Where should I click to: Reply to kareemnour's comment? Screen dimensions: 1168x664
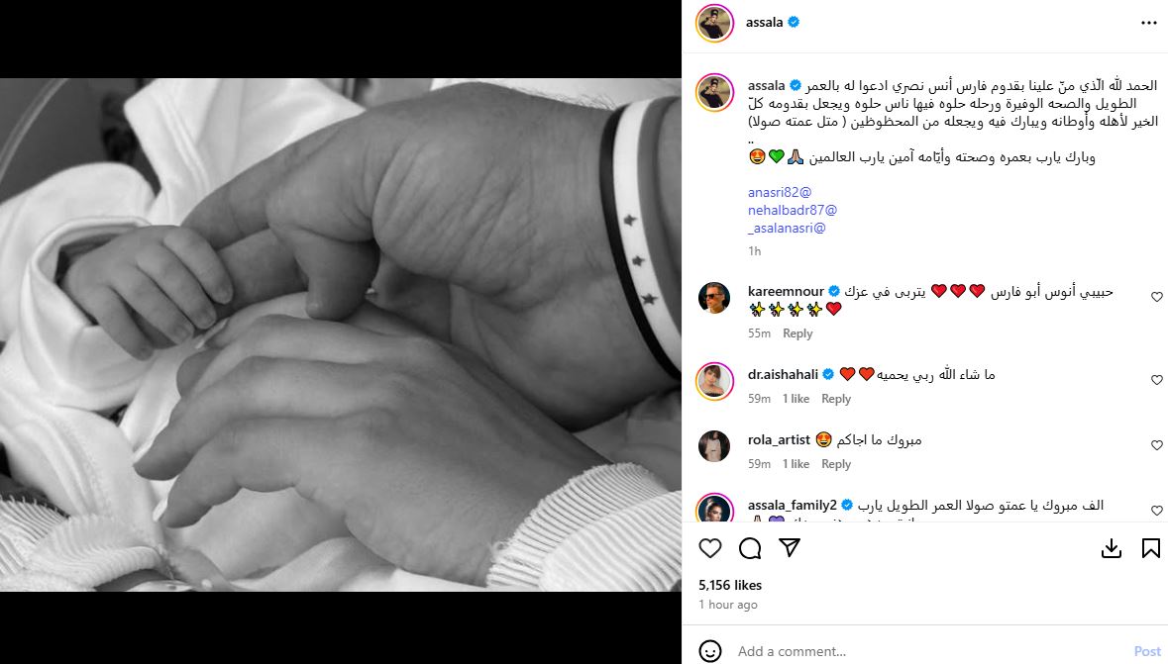tap(797, 333)
